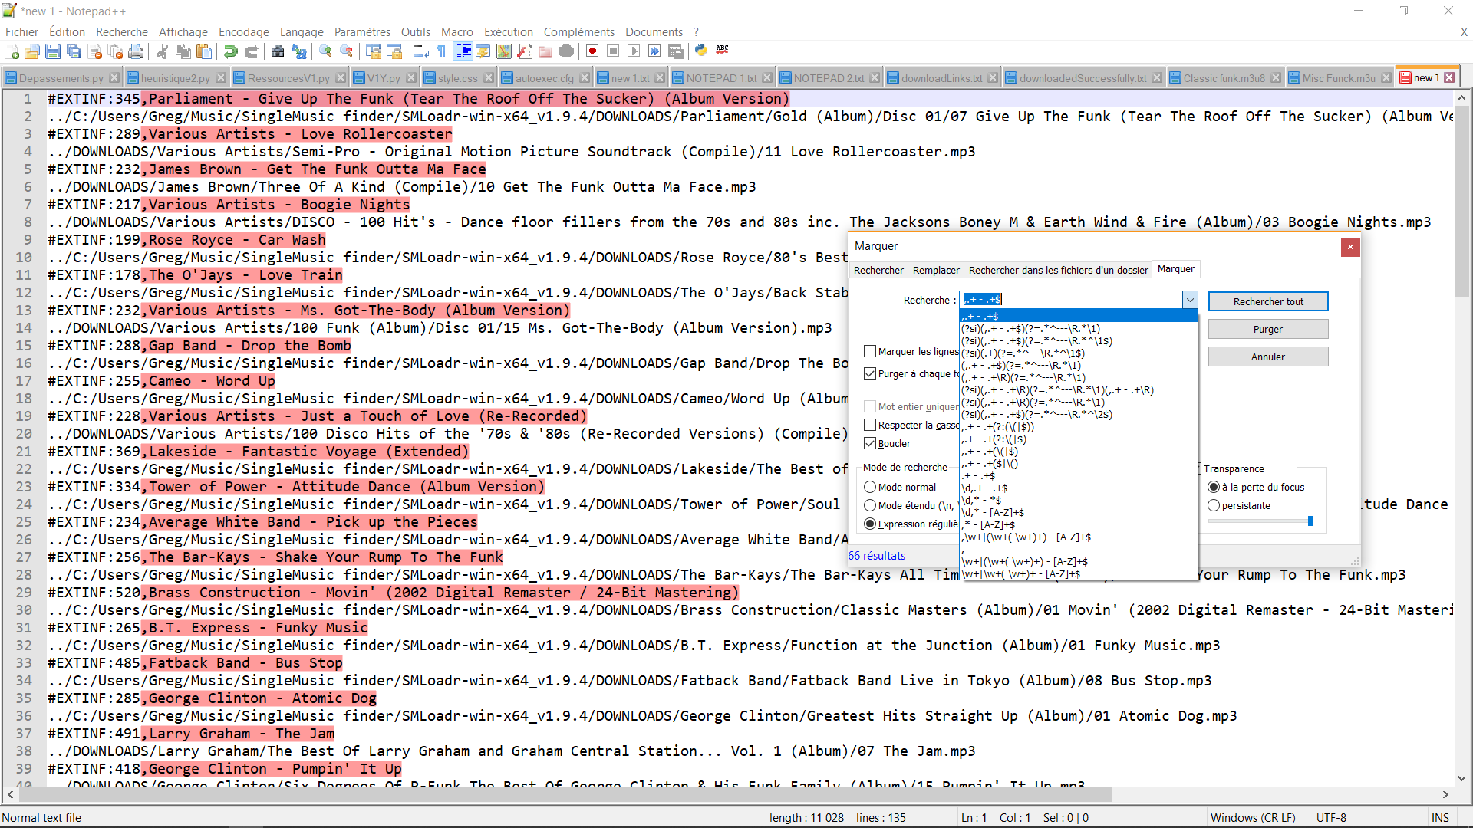
Task: Close the Marquer dialog with red X
Action: click(1350, 246)
